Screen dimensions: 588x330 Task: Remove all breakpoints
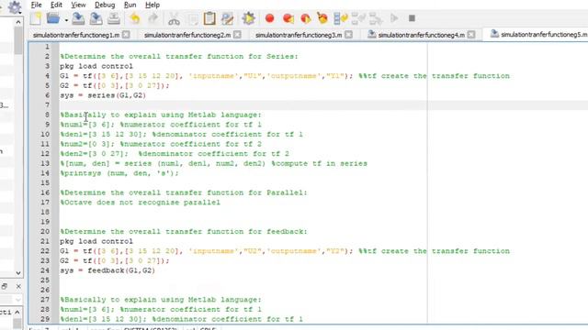[322, 18]
